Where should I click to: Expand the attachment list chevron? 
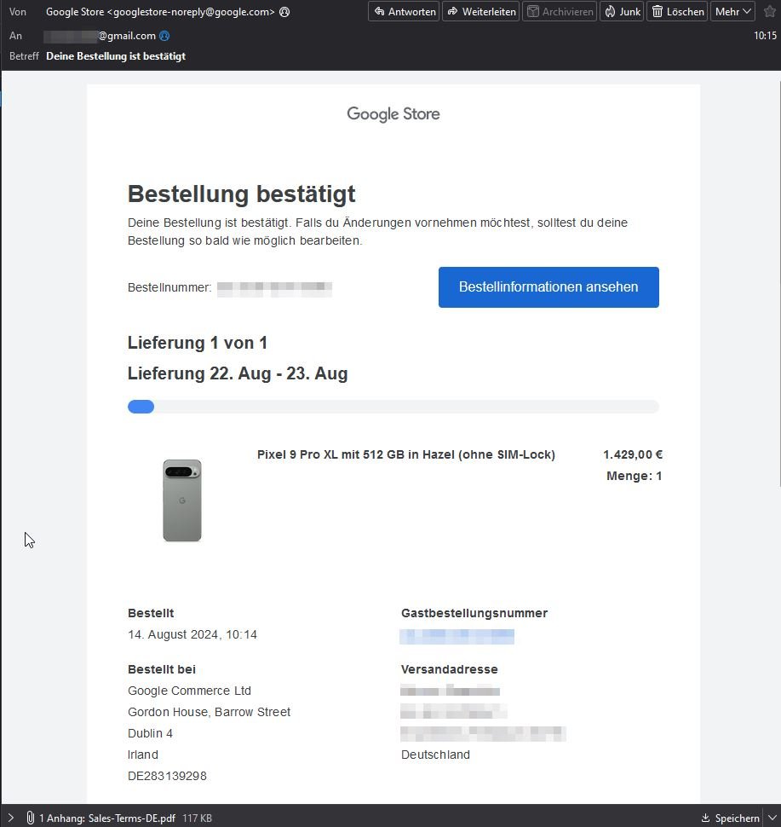[x=11, y=818]
